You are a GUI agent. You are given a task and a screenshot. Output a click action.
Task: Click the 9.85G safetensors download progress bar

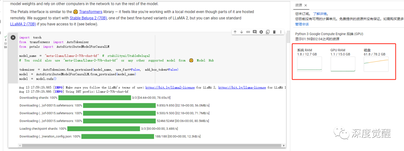(119, 105)
